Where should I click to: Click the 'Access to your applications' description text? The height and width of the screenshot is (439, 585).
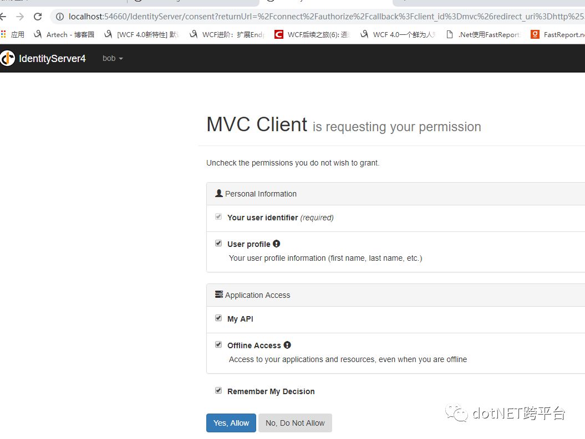click(348, 359)
